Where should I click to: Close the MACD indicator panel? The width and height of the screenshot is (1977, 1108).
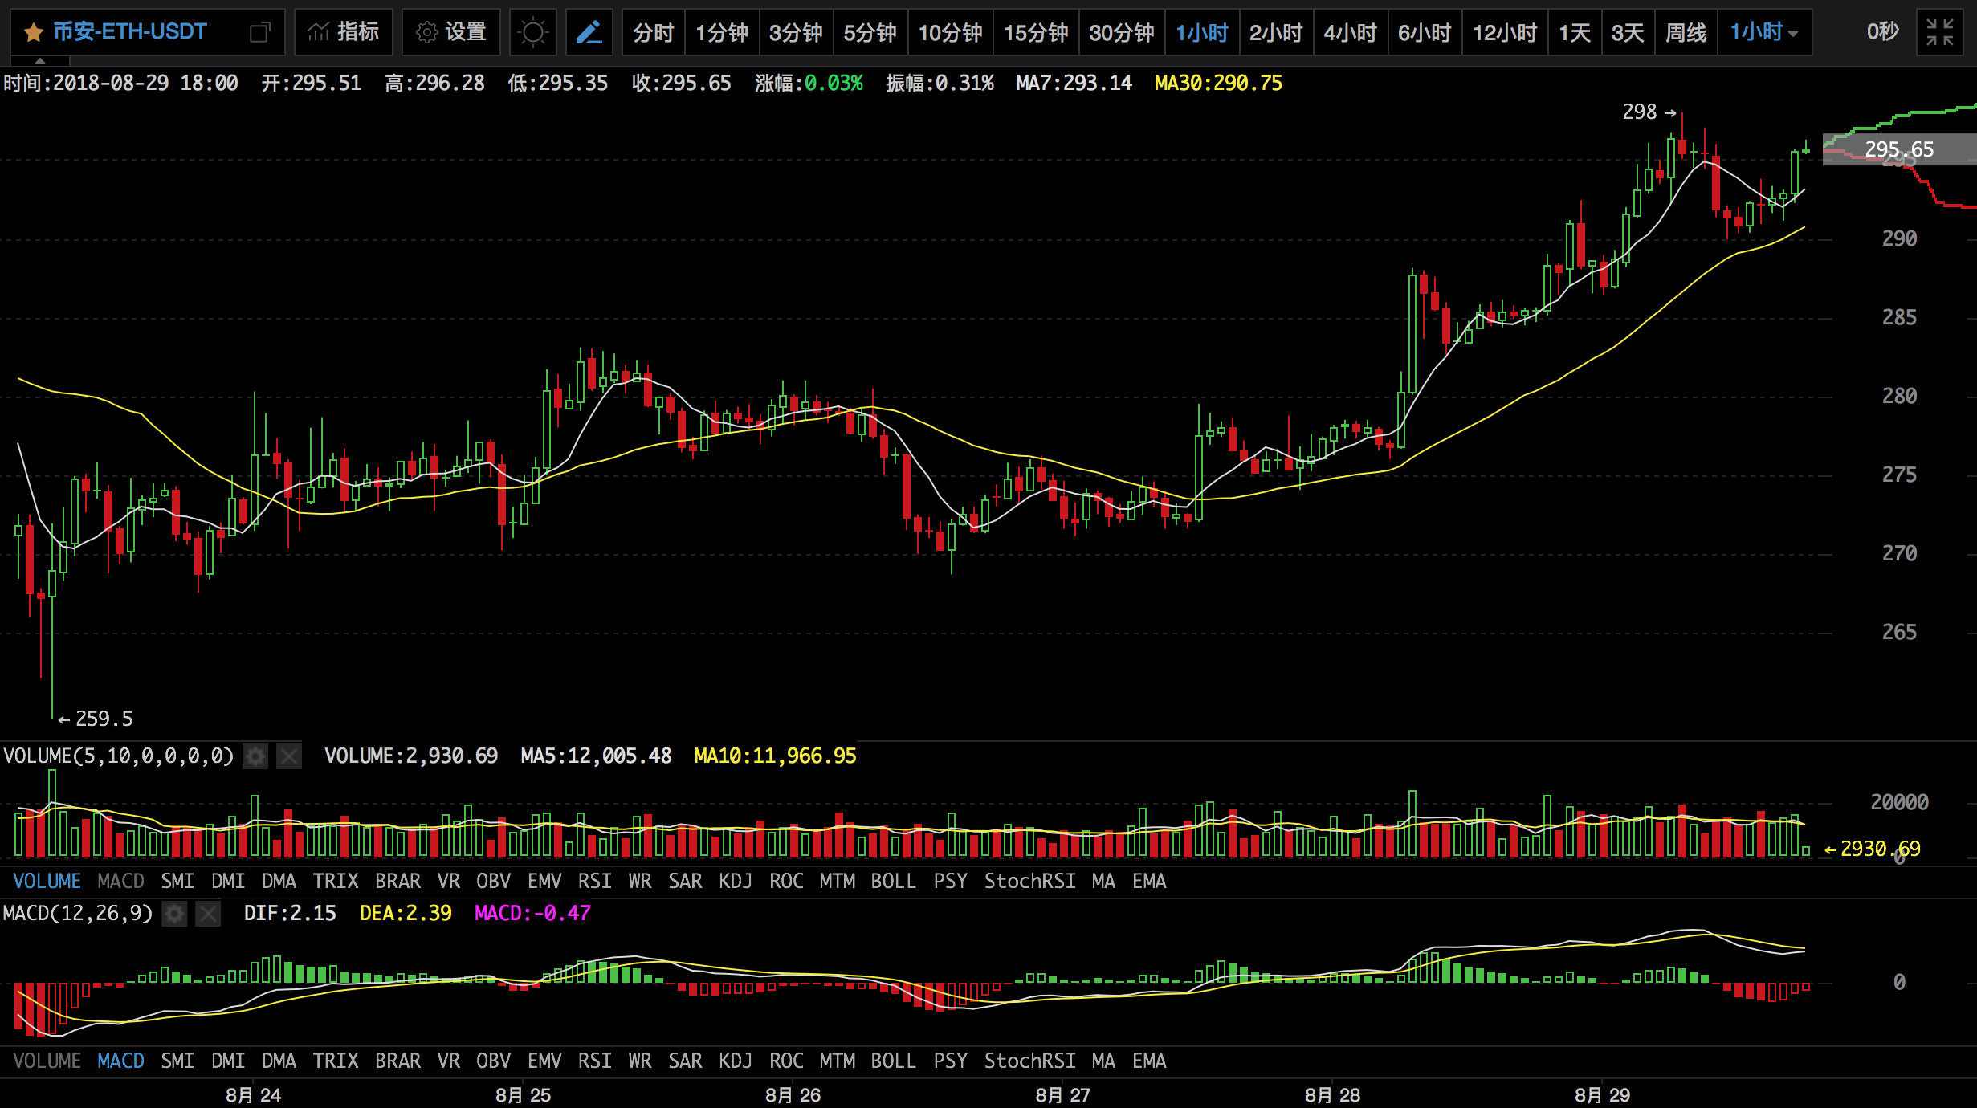208,914
